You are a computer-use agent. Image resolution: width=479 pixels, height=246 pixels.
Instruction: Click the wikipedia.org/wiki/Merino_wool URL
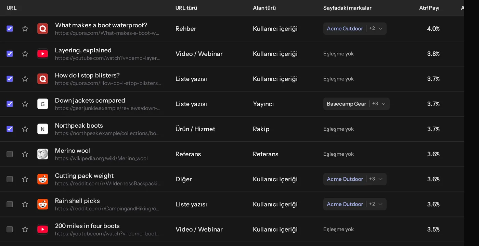point(101,158)
